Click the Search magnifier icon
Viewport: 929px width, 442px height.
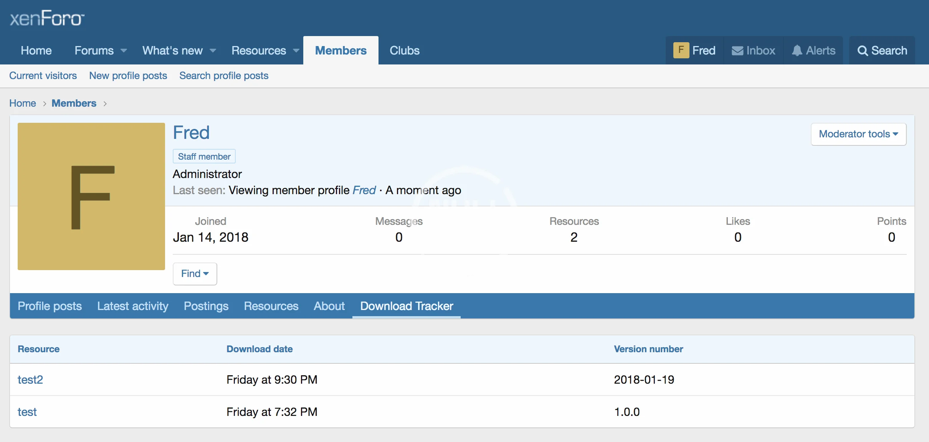tap(862, 51)
